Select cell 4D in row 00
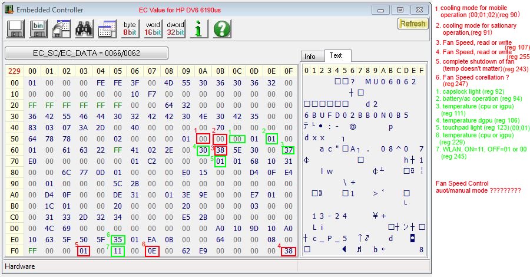This screenshot has width=530, height=277. [x=169, y=83]
